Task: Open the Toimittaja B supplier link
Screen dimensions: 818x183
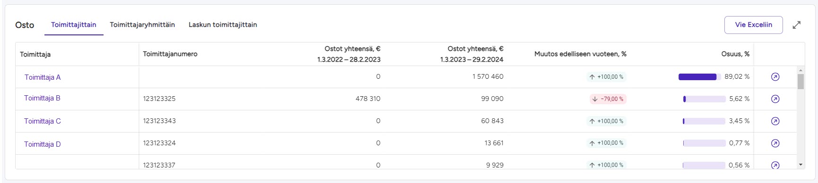Action: (42, 98)
